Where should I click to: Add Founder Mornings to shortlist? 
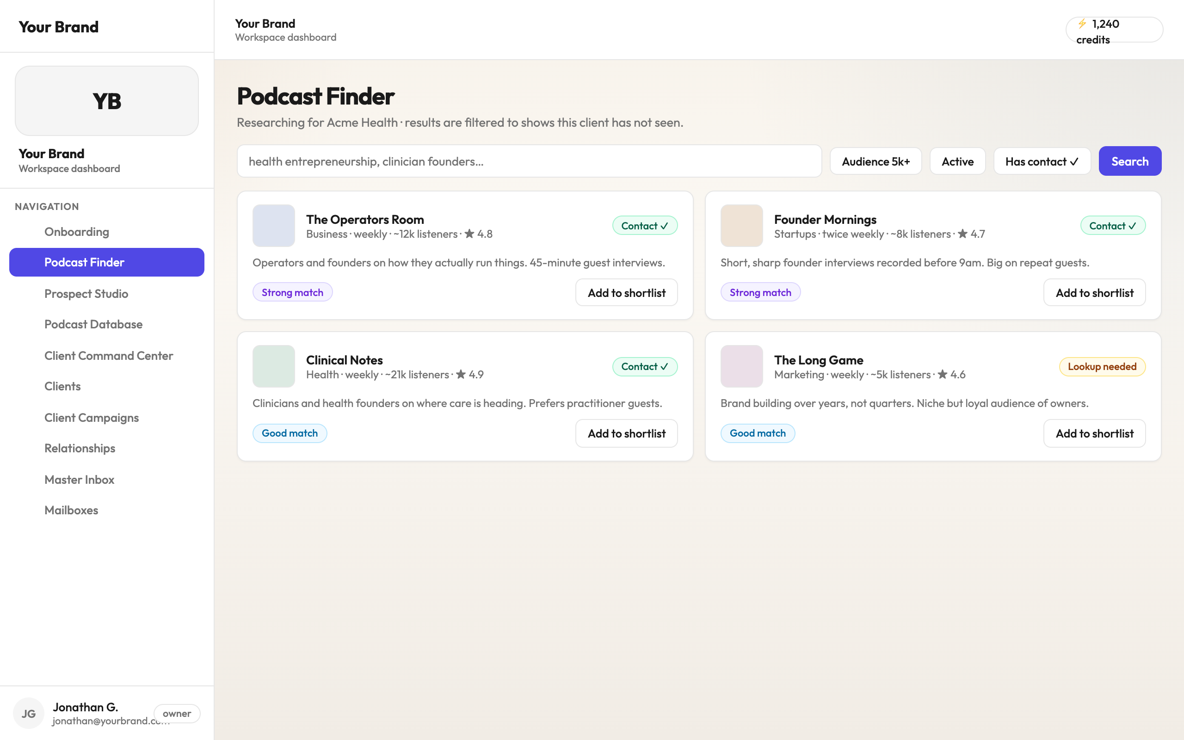[x=1094, y=293]
